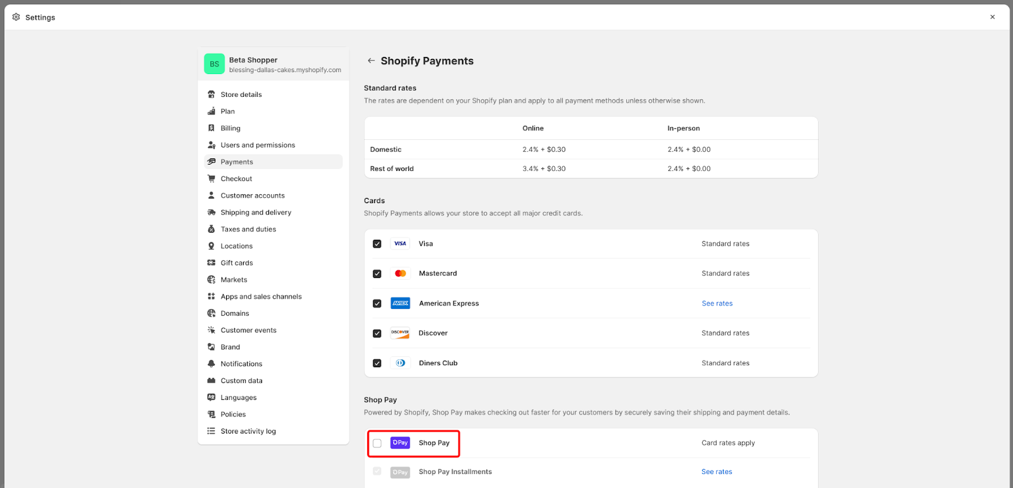Open Taxes and duties settings
The height and width of the screenshot is (488, 1013).
[248, 229]
